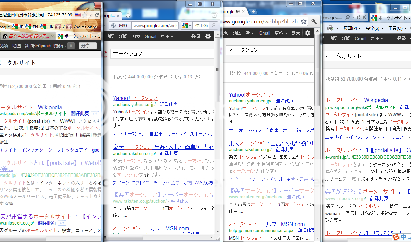Click the horizontal scrollbar in the Opera window

pos(124,238)
